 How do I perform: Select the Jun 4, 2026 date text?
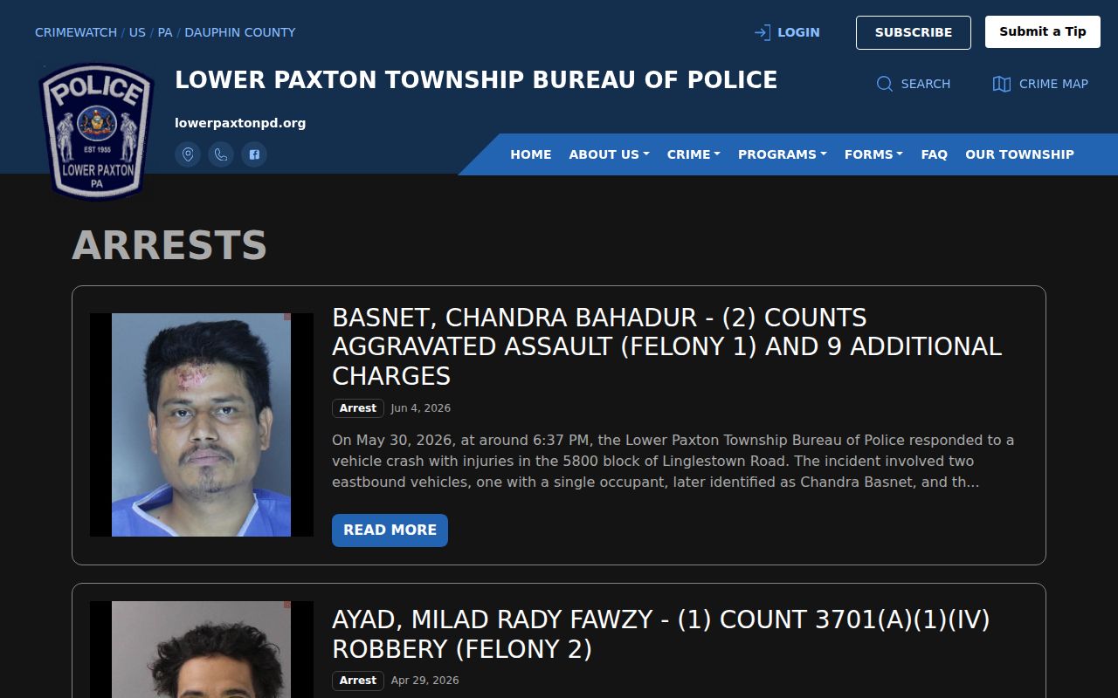click(x=421, y=408)
